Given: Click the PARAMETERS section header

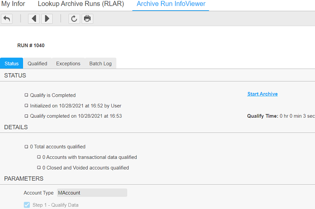Looking at the screenshot, I should [24, 179].
